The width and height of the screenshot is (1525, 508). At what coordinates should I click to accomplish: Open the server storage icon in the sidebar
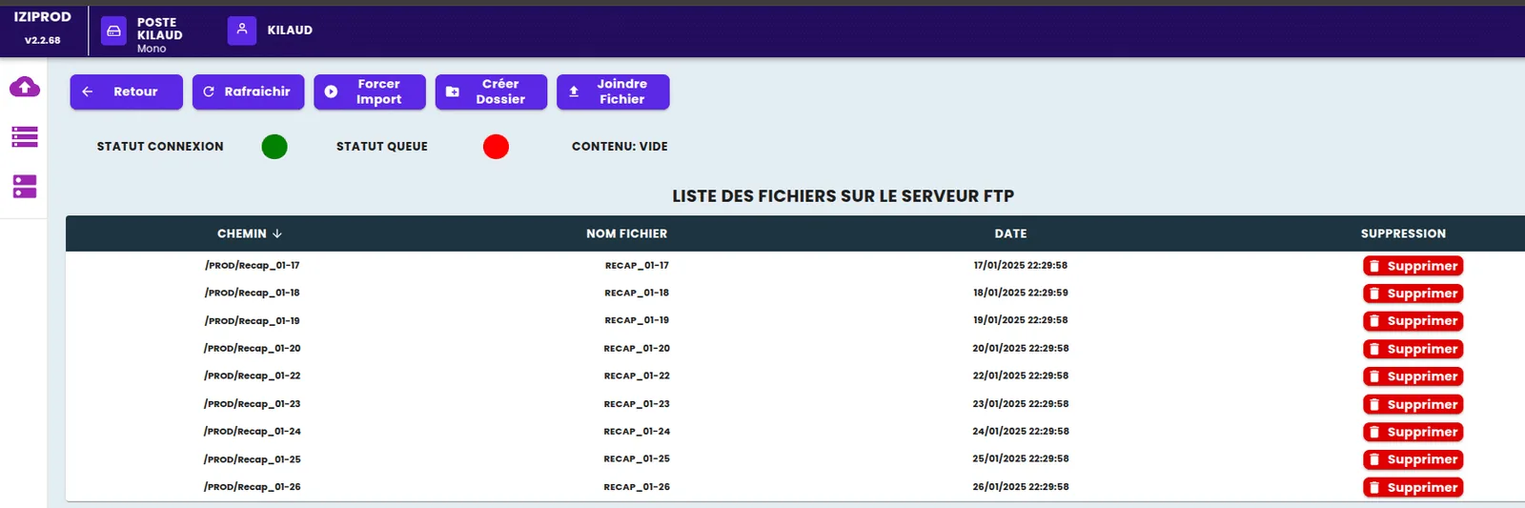[x=25, y=186]
